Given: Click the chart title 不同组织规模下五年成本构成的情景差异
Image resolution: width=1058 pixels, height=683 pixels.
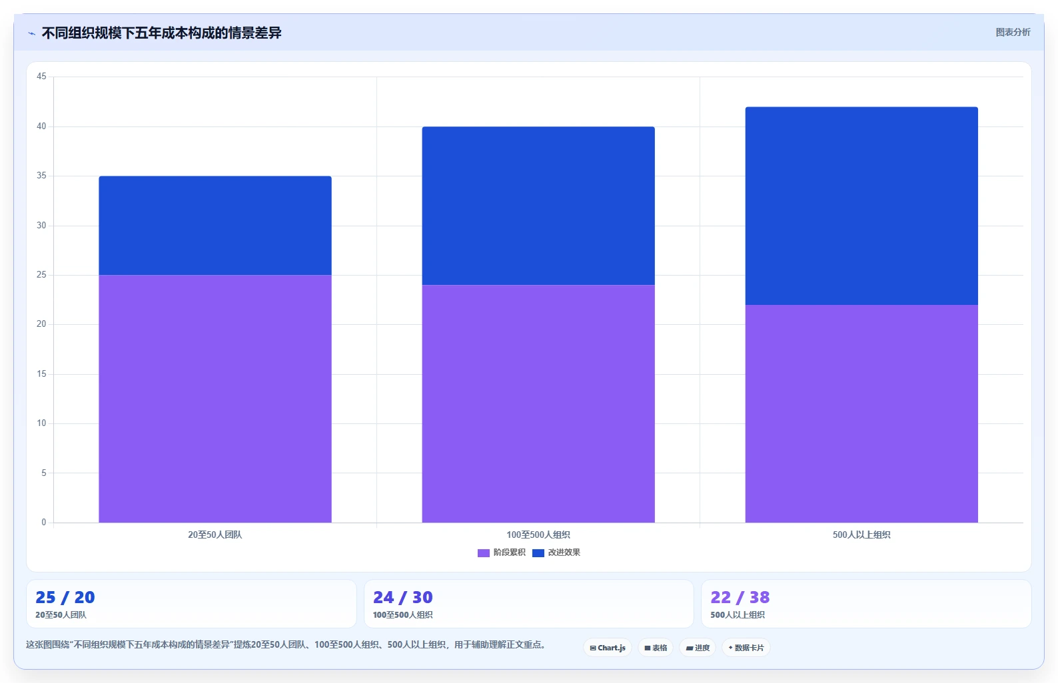Looking at the screenshot, I should point(162,33).
